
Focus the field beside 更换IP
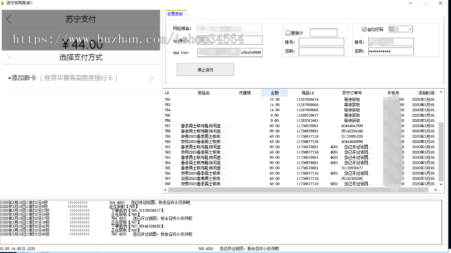point(324,33)
